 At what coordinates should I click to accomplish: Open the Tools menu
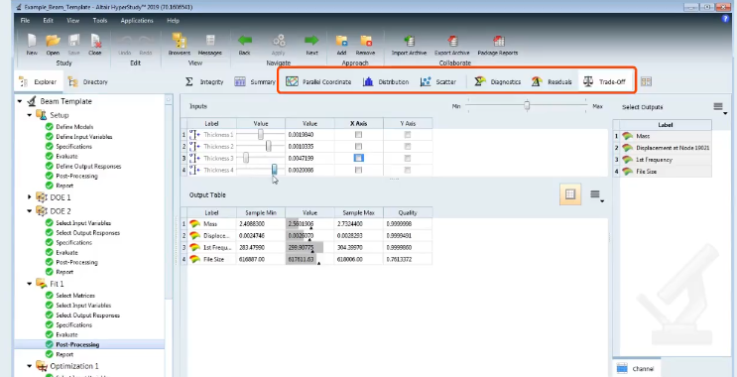click(x=99, y=21)
